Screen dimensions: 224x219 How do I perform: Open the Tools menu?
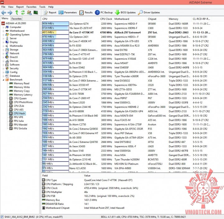pyautogui.click(x=42, y=7)
